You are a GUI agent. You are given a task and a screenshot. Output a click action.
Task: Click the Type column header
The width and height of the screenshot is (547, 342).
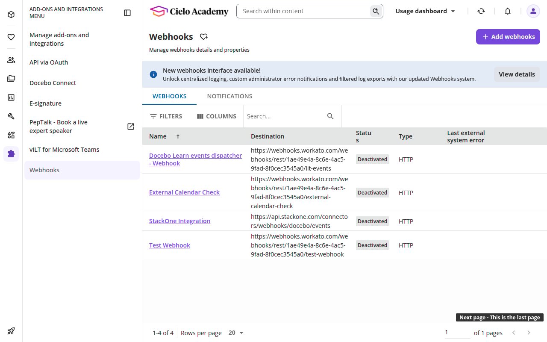pos(406,136)
